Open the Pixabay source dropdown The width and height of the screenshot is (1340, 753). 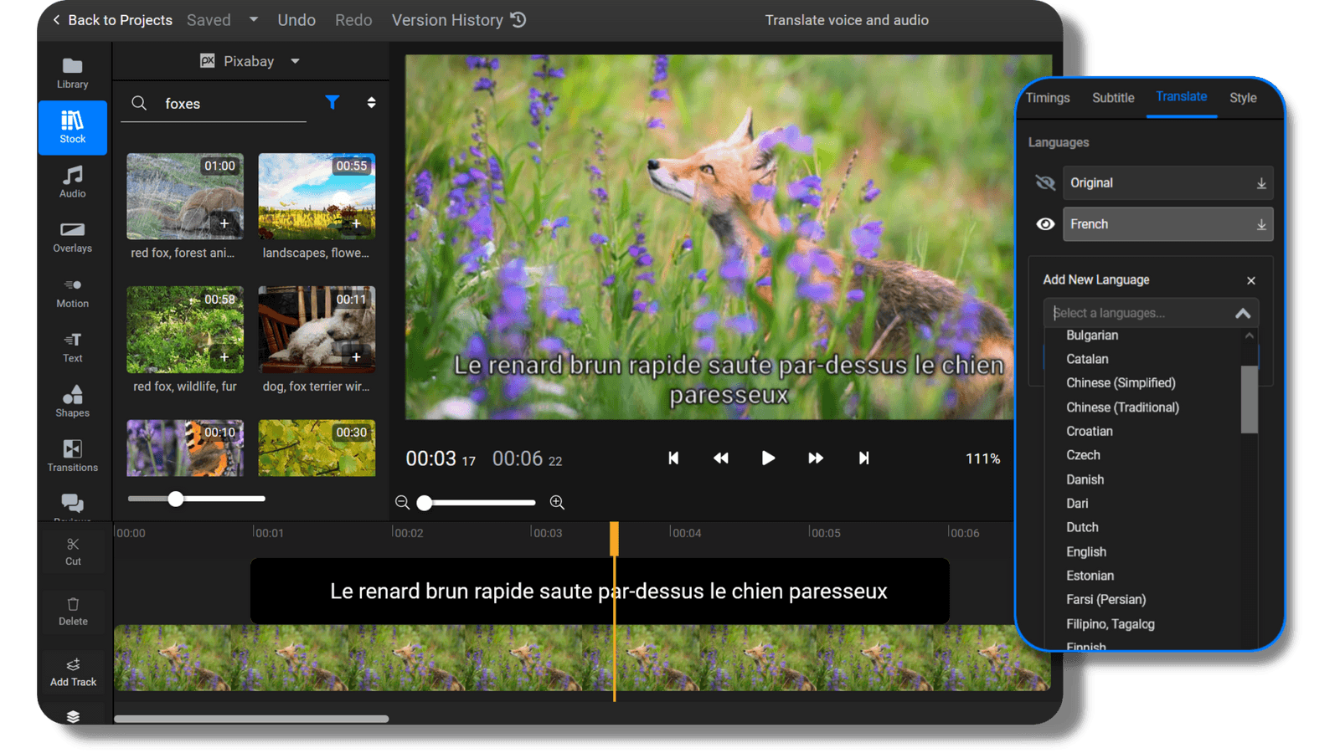point(250,61)
